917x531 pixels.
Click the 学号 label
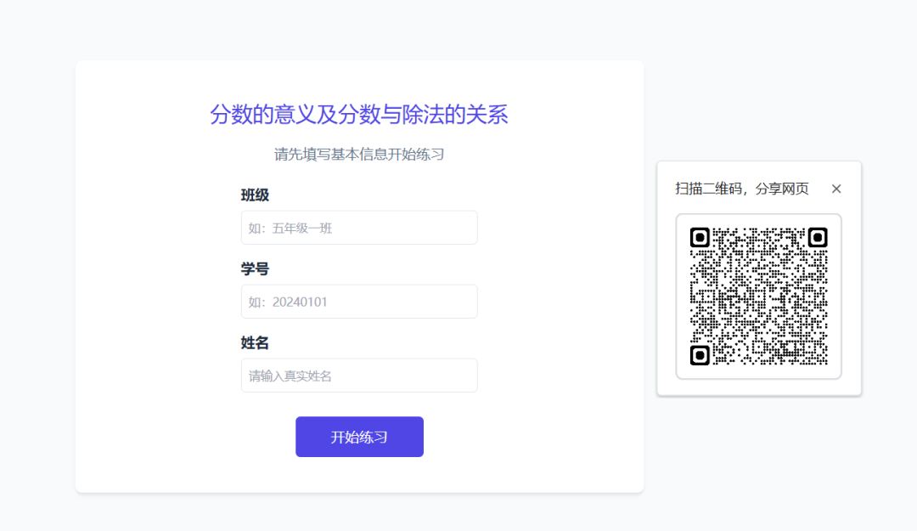tap(255, 268)
